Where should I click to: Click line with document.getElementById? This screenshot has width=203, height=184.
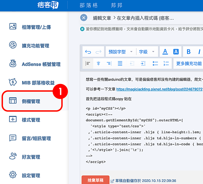click(134, 120)
